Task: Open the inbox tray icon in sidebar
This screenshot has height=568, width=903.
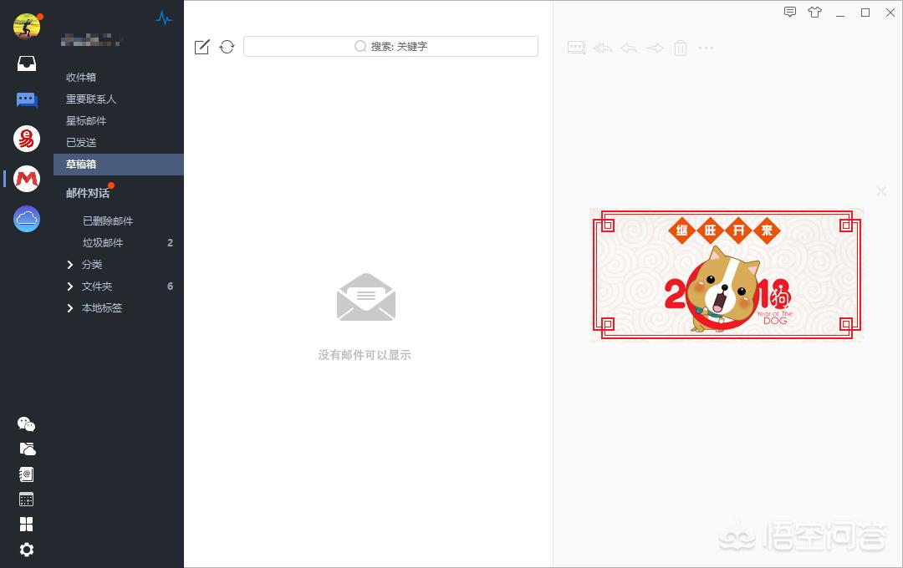Action: (27, 63)
